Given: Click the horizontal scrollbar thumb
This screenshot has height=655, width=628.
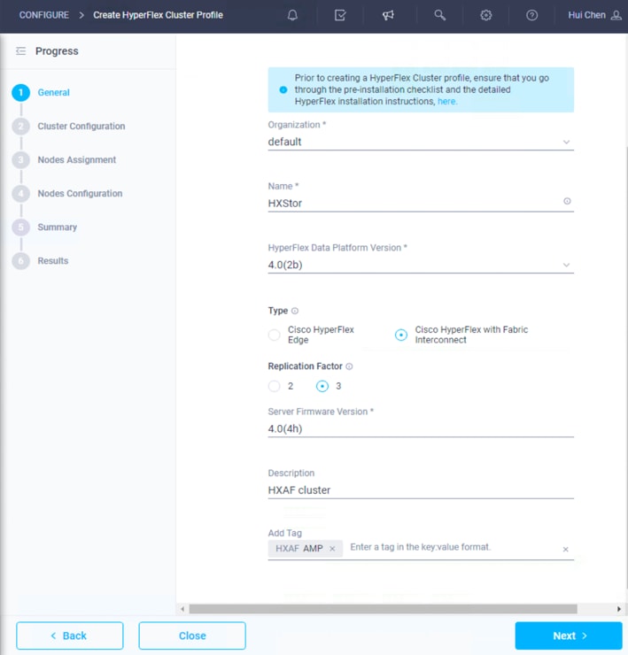Looking at the screenshot, I should coord(383,609).
